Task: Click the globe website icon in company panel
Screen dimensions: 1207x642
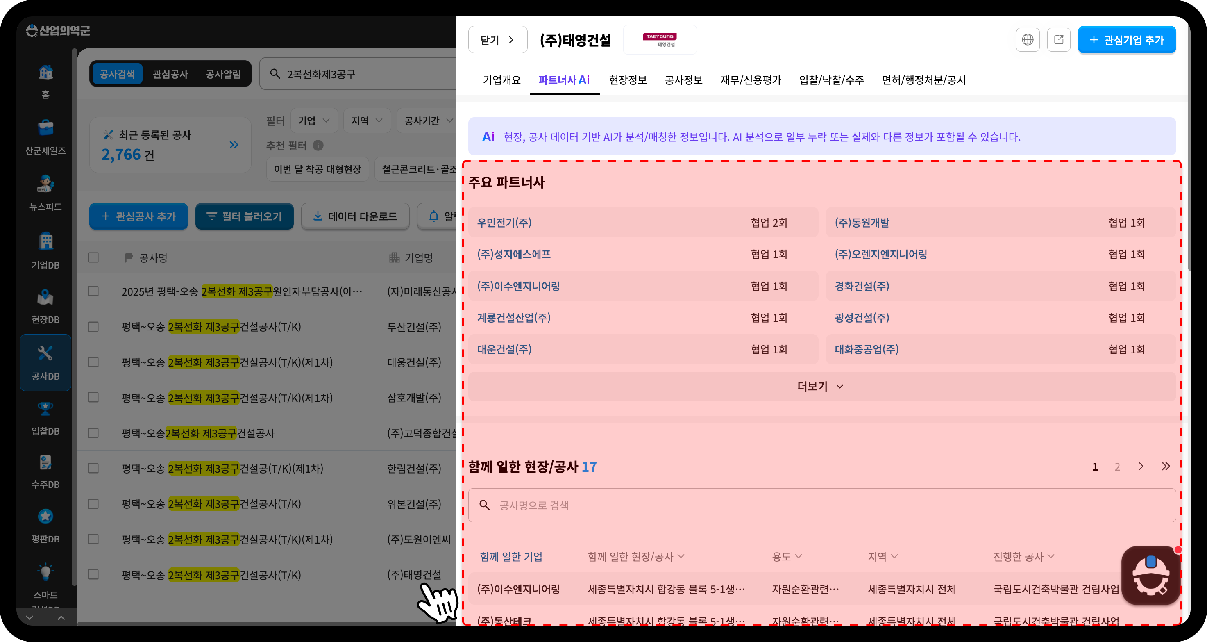Action: tap(1028, 40)
